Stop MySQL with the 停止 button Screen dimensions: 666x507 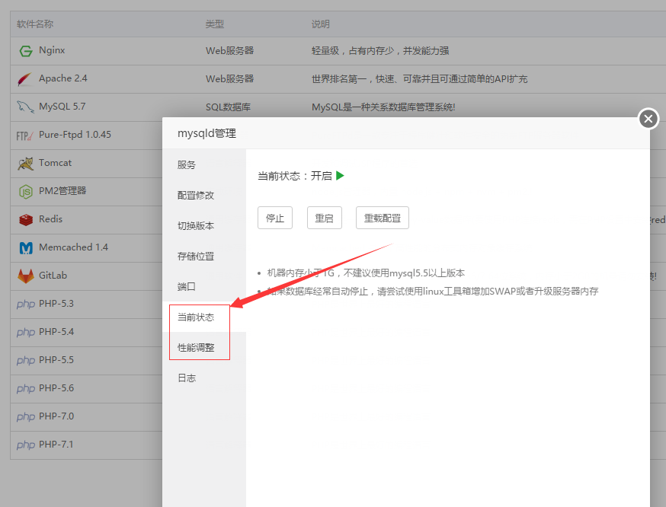(275, 218)
